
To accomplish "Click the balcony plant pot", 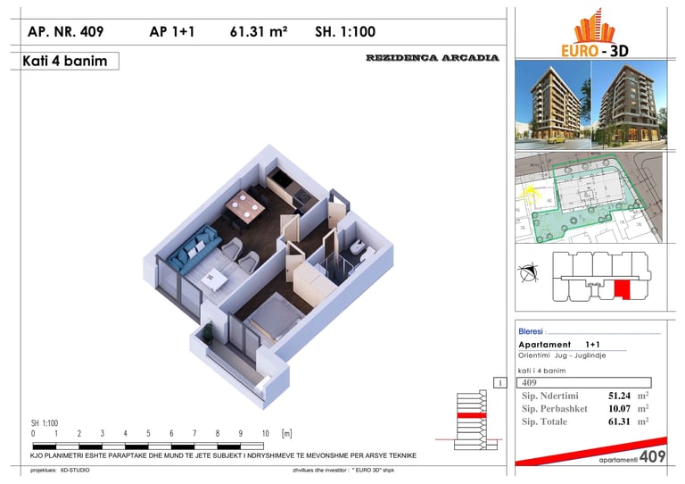I will (x=208, y=334).
